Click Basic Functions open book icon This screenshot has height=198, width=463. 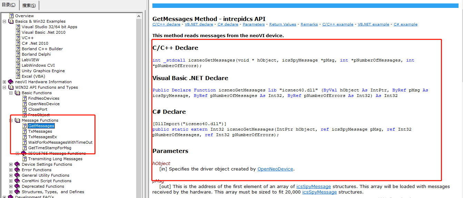pyautogui.click(x=17, y=93)
